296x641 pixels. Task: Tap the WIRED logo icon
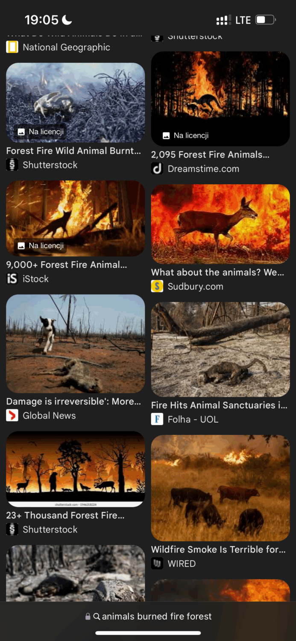pyautogui.click(x=157, y=564)
